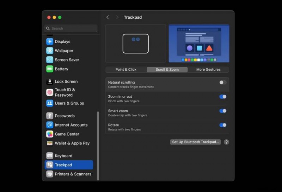
Task: Open the Keyboard icon in sidebar
Action: point(50,156)
